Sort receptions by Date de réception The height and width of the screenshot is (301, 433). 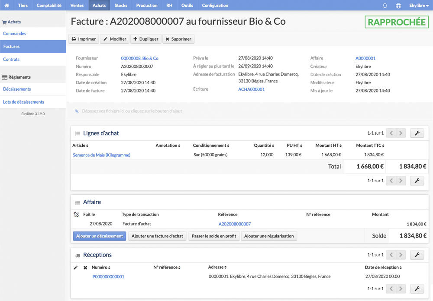pyautogui.click(x=383, y=267)
